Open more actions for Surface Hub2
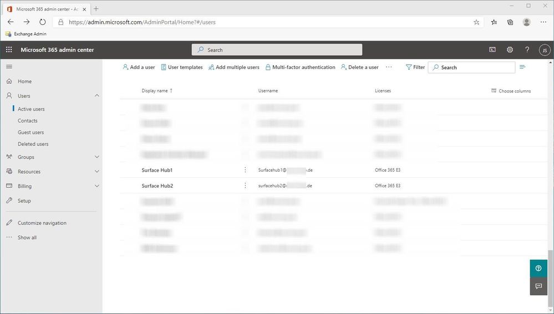The image size is (554, 314). coord(245,186)
